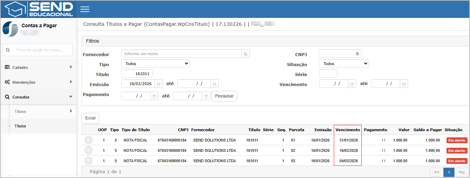This screenshot has width=470, height=178.
Task: Focus the Fornecedor name input field
Action: click(181, 54)
